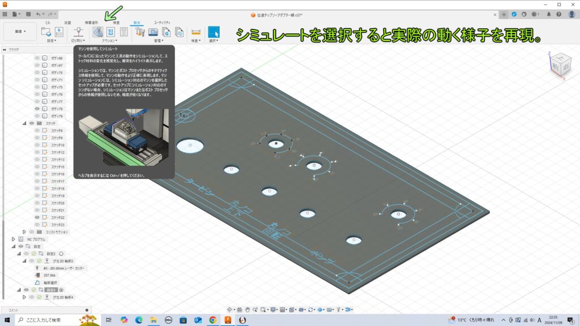Open the 検査 dropdown label under the measure icon
The width and height of the screenshot is (580, 326).
[x=196, y=41]
